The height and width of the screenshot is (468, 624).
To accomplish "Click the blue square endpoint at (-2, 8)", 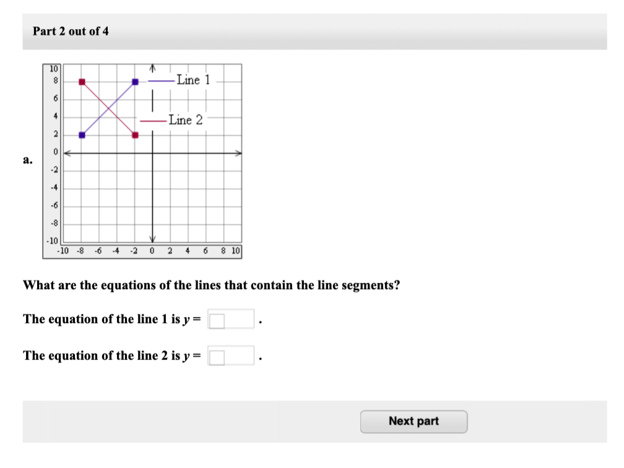I will coord(135,81).
